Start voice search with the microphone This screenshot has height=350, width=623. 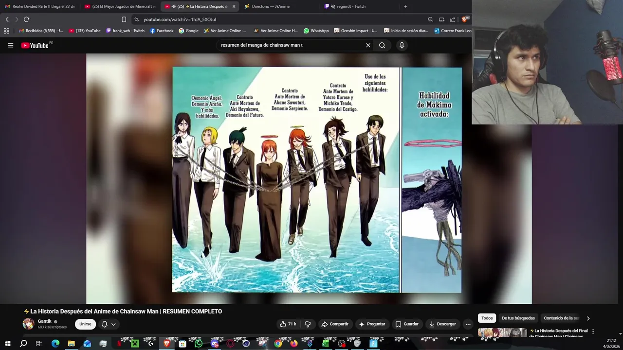click(x=402, y=45)
